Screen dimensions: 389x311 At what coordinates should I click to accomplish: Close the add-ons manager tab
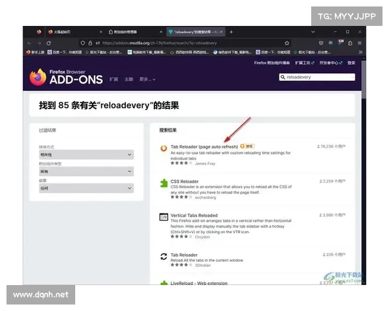tap(161, 32)
